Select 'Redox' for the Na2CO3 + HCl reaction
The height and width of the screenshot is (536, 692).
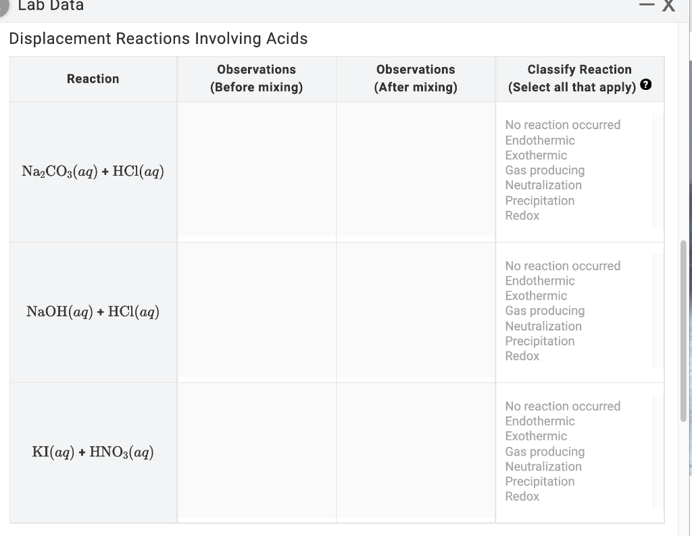[x=522, y=216]
